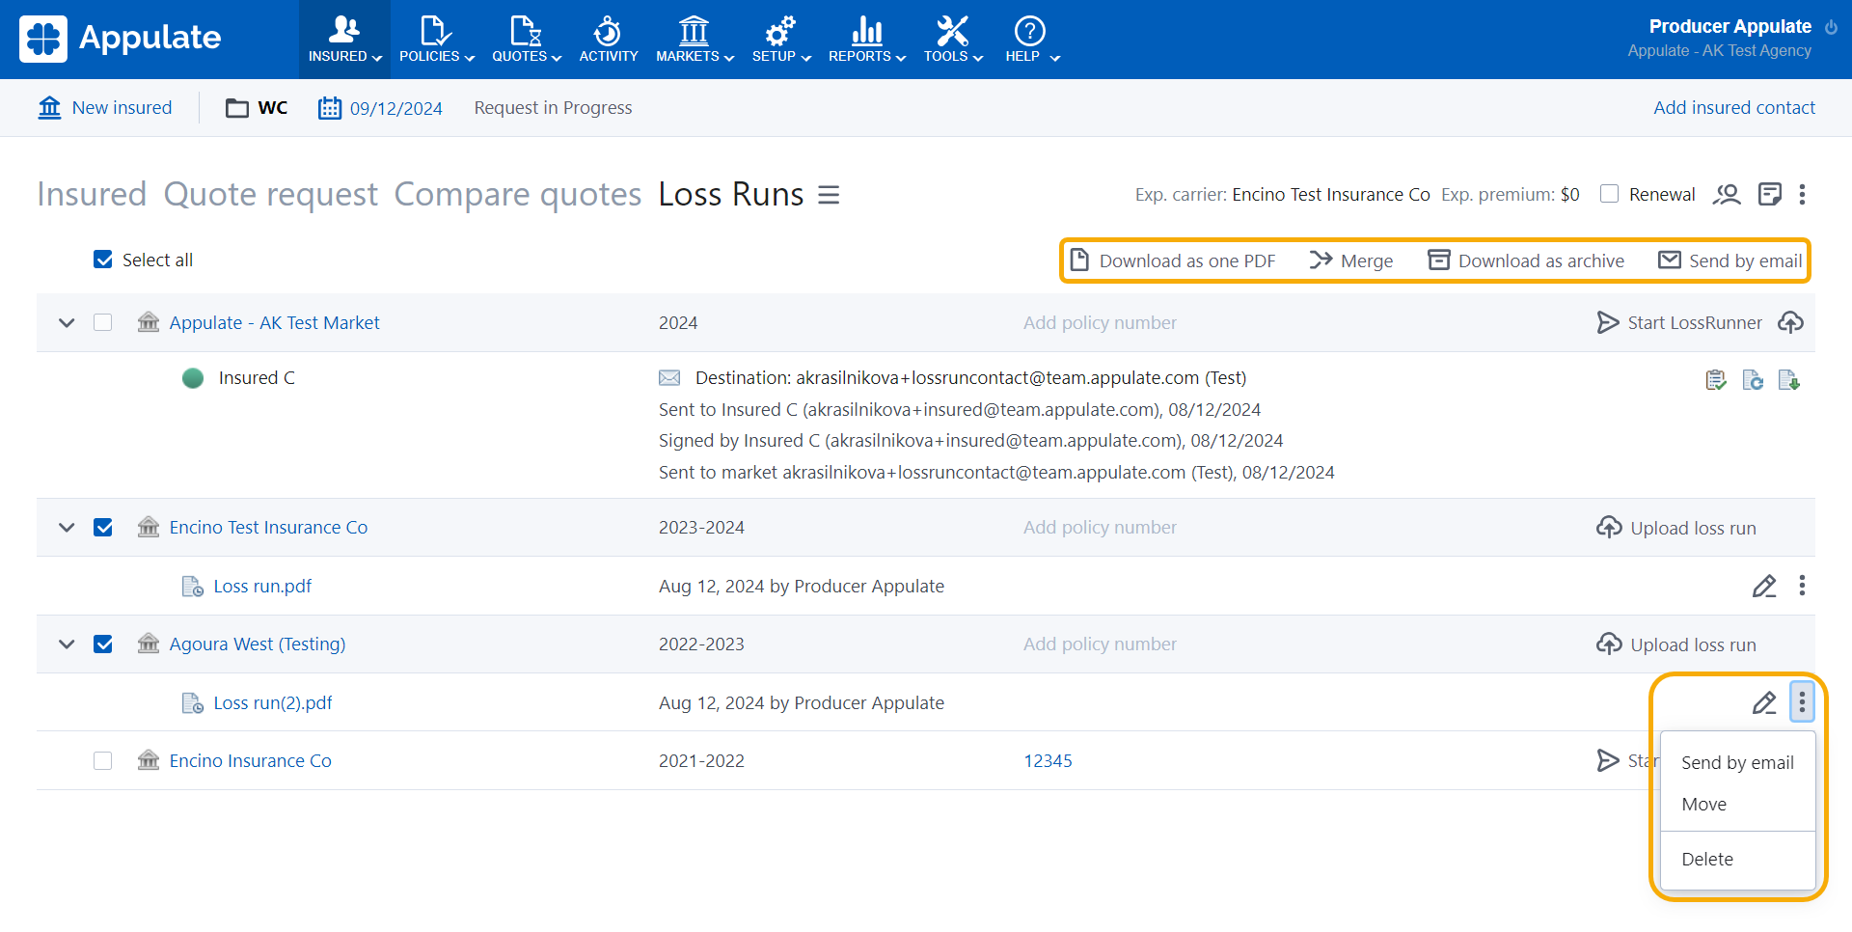Image resolution: width=1852 pixels, height=932 pixels.
Task: Click the assign user icon near Renewal
Action: click(1726, 195)
